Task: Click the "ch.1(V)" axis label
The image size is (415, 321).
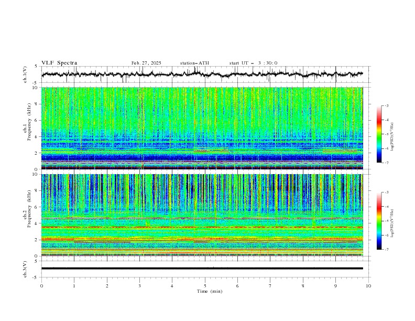Action: pyautogui.click(x=25, y=74)
